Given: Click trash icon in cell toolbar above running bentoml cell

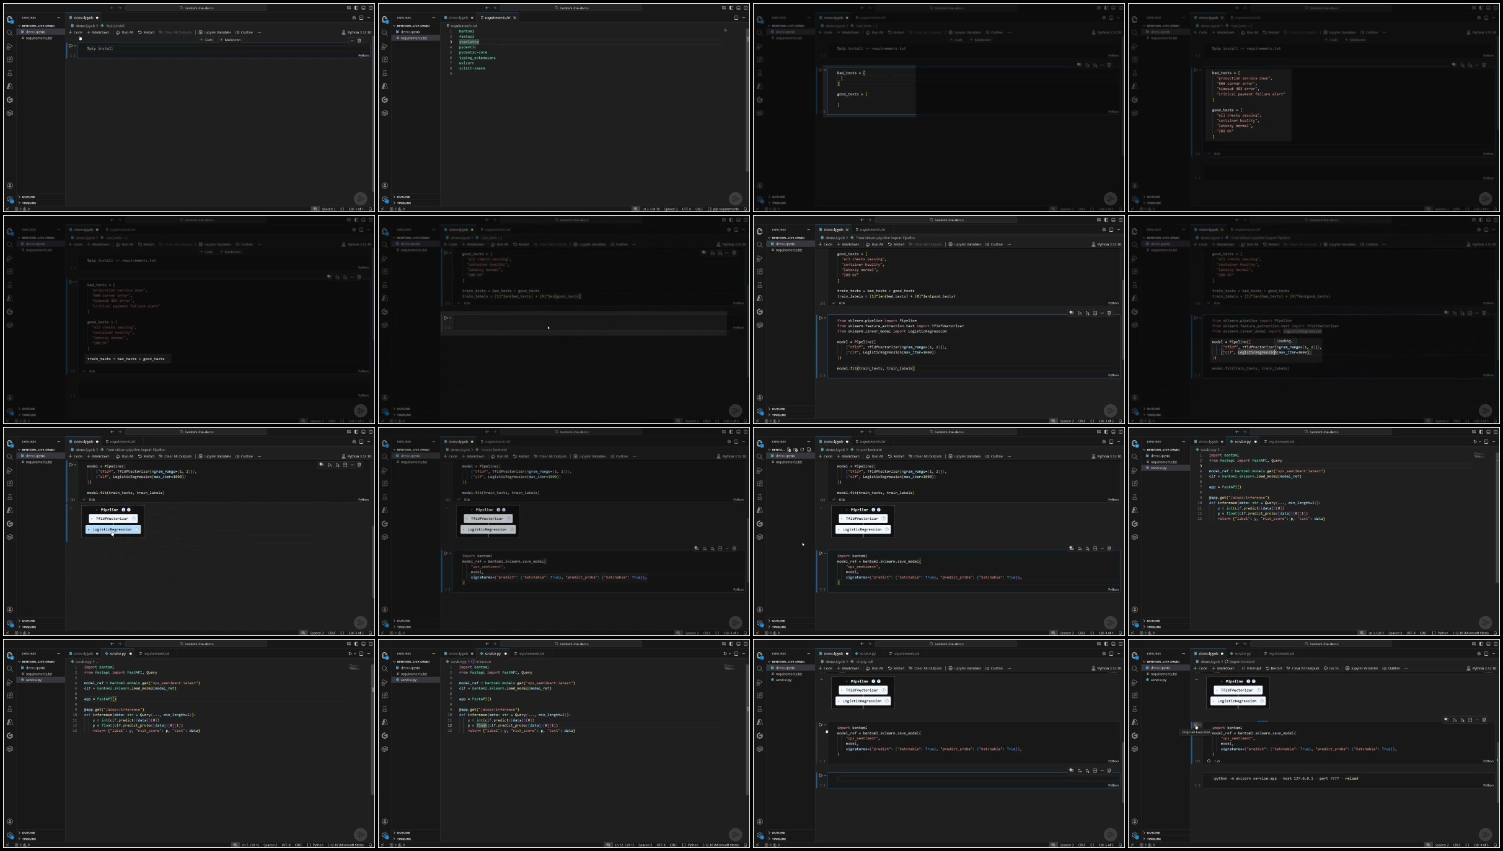Looking at the screenshot, I should (x=1484, y=720).
